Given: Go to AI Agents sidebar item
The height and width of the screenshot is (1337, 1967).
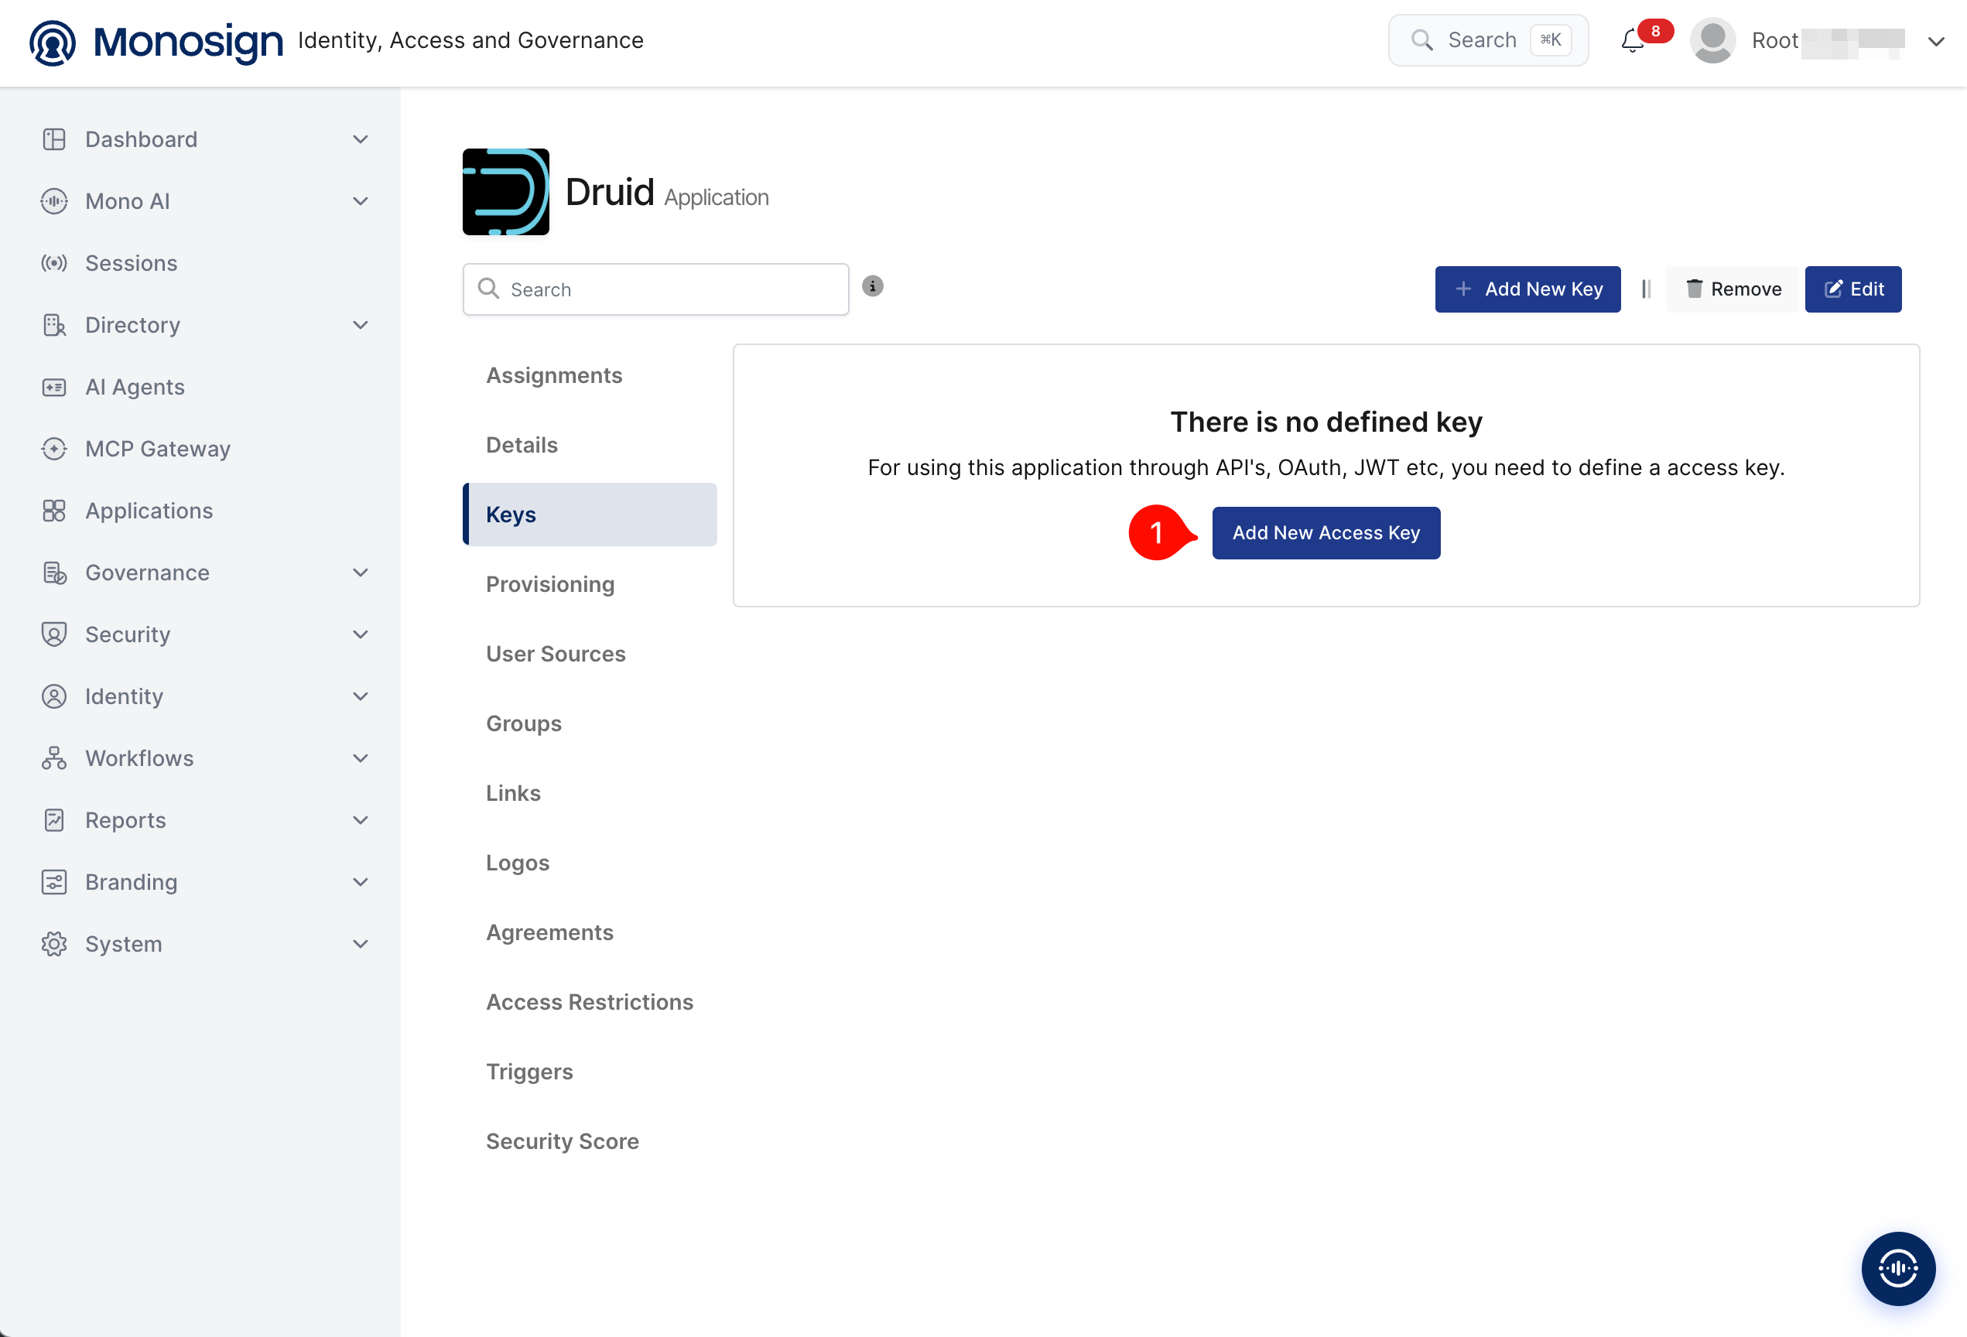Looking at the screenshot, I should point(135,387).
